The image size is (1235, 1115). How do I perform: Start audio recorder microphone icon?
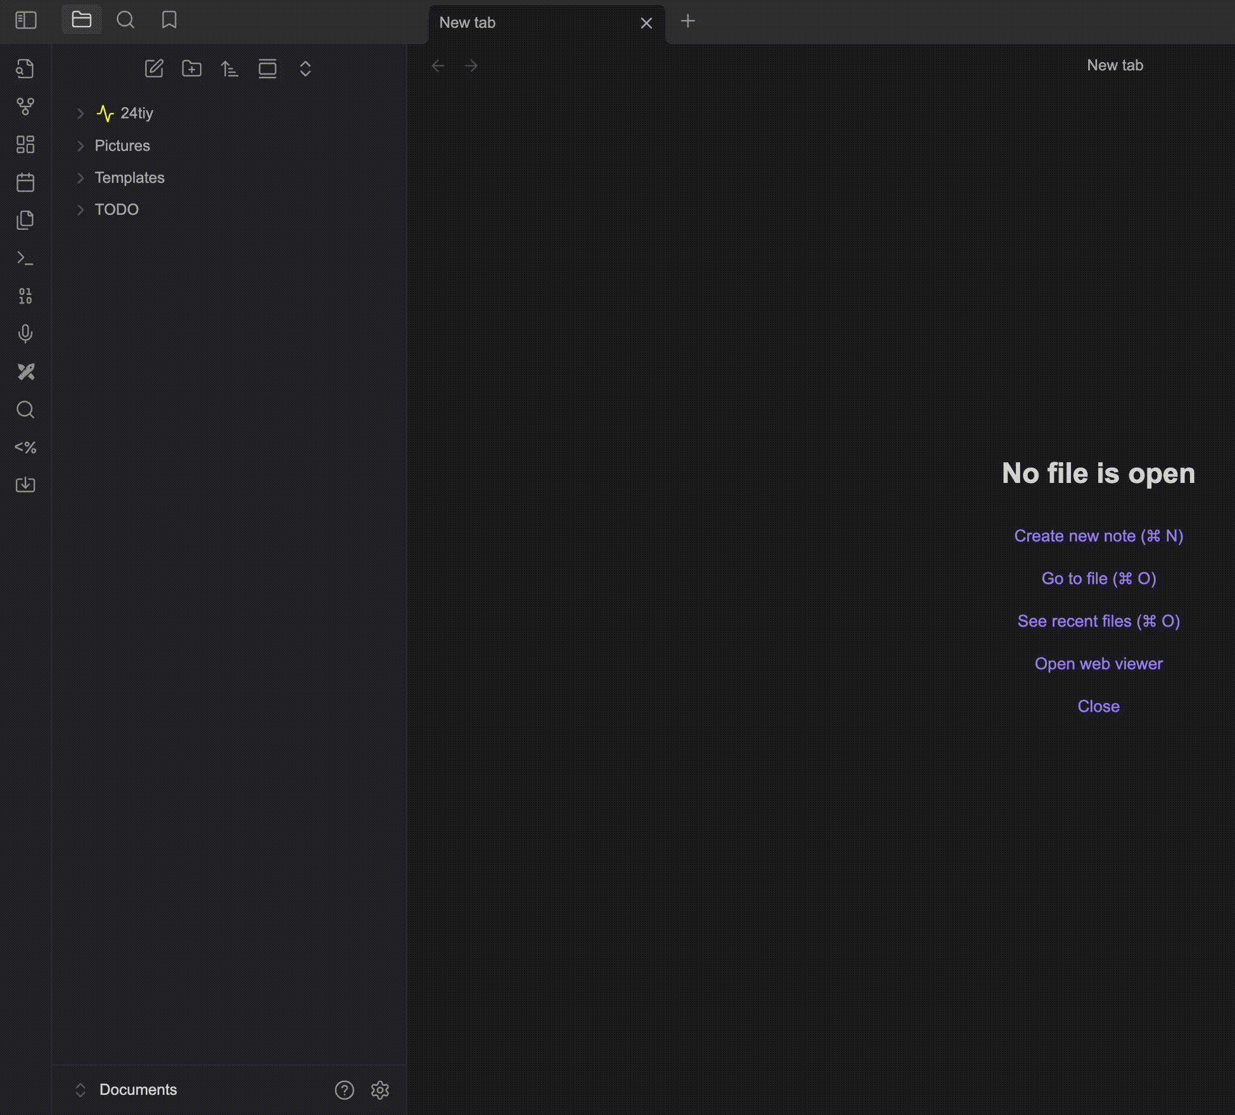pos(25,334)
